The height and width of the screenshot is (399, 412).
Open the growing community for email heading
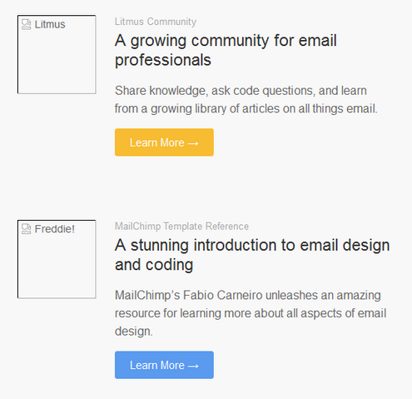click(226, 50)
